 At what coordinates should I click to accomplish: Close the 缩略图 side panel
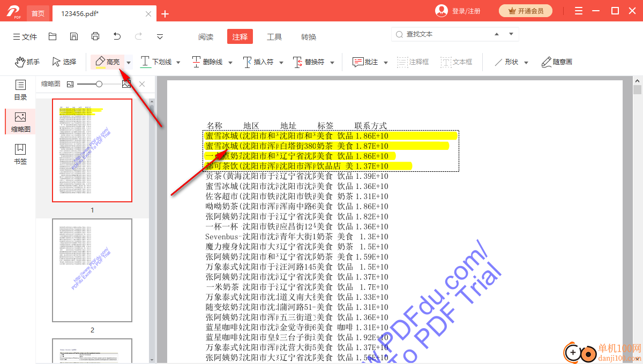[x=142, y=84]
